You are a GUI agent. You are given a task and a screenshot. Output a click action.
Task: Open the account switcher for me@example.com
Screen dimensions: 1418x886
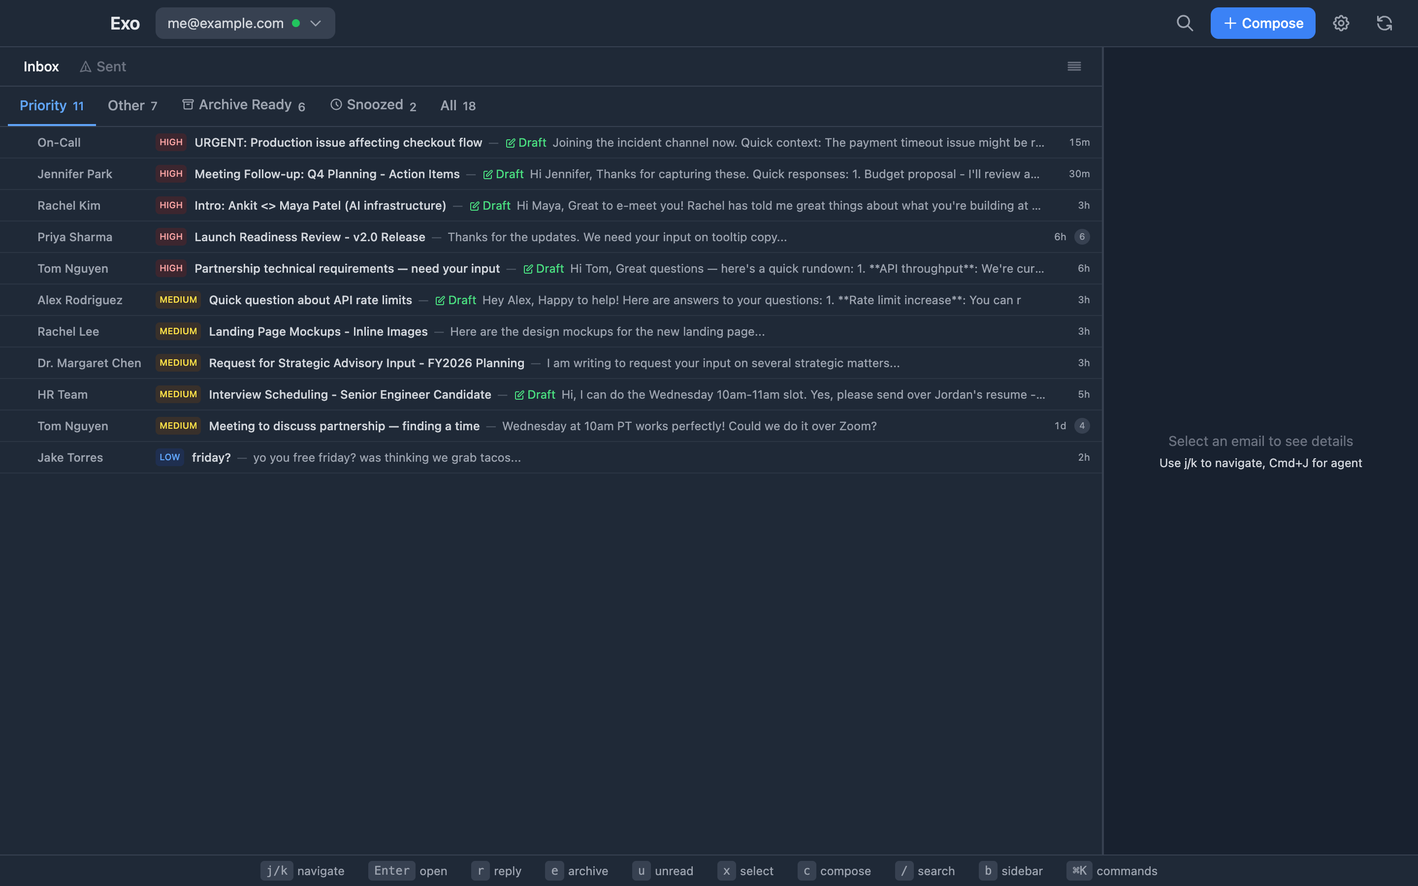point(244,23)
